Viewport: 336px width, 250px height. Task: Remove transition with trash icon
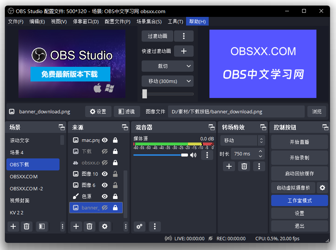tap(244, 166)
